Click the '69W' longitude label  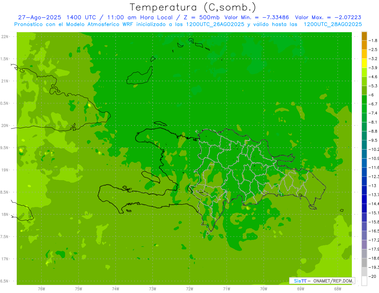click(x=301, y=289)
